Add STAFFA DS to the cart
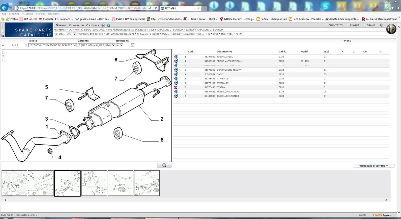The image size is (401, 219). tap(176, 79)
